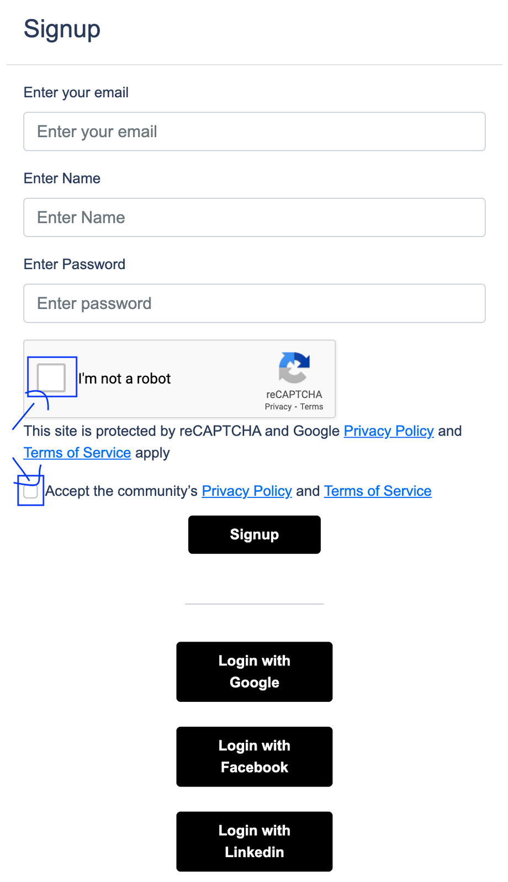508x882 pixels.
Task: Click the 'Enter your email' field label
Action: 76,92
